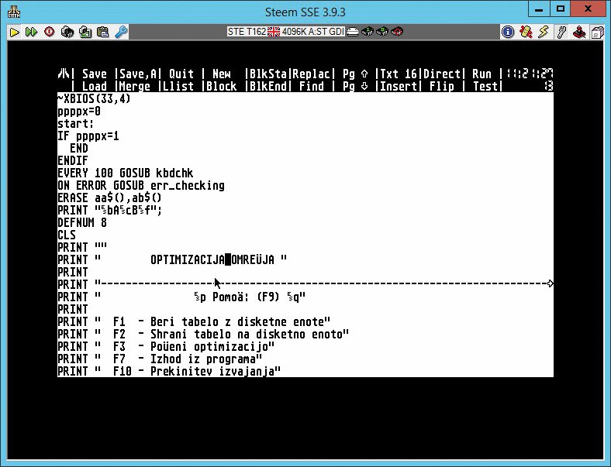
Task: Click the green Fast Forward icon
Action: pyautogui.click(x=31, y=32)
